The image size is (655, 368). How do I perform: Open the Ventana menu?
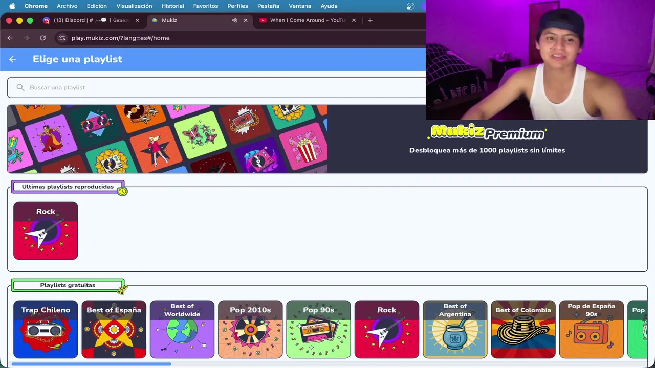(300, 6)
